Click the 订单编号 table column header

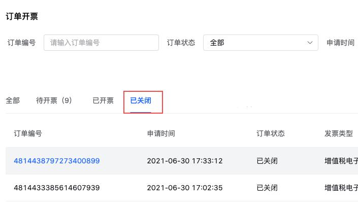(28, 133)
